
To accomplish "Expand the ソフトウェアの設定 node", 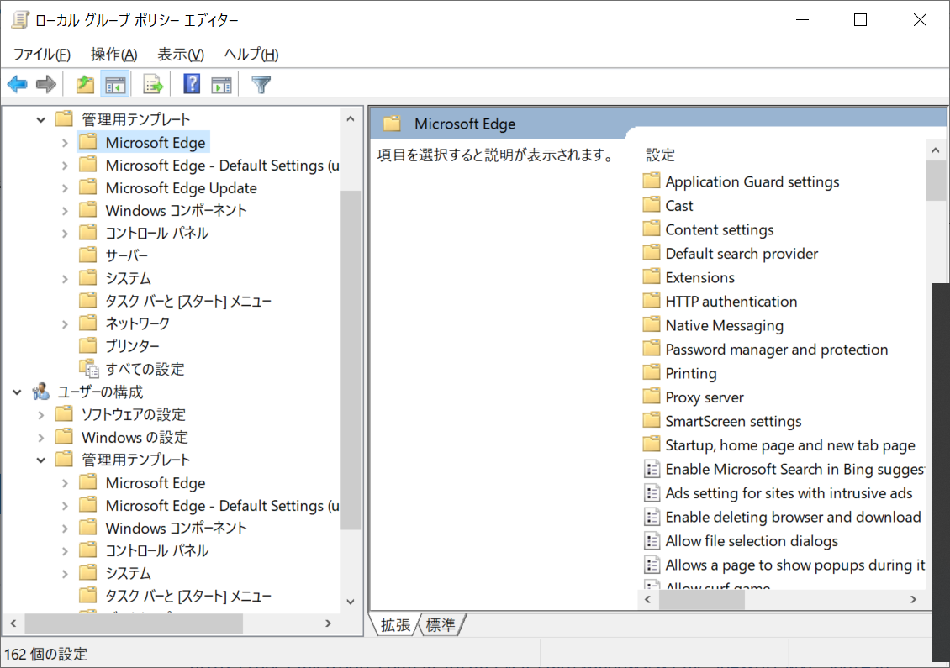I will [x=40, y=415].
